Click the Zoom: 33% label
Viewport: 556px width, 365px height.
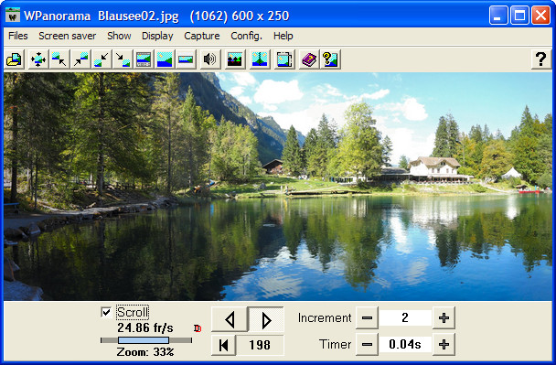coord(145,352)
